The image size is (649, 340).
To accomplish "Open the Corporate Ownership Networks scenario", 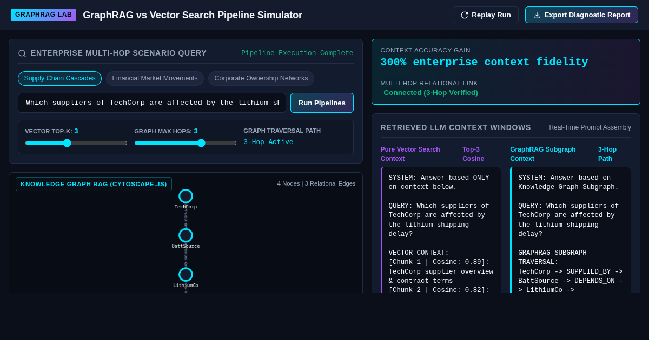I will click(261, 78).
